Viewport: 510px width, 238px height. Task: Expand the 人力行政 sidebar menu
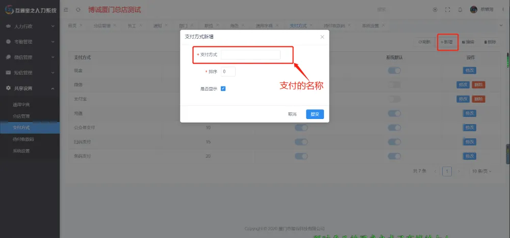point(30,26)
